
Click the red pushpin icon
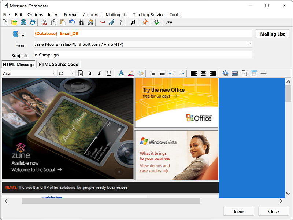point(145,22)
